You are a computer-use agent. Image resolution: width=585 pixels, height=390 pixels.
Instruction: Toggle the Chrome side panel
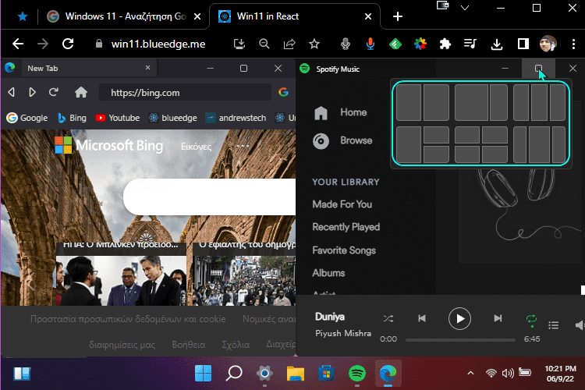523,44
